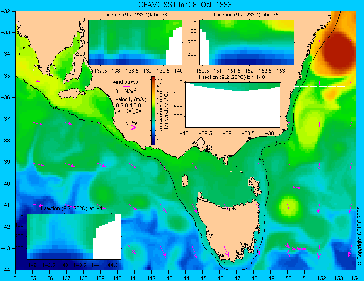This screenshot has height=281, width=364.
Task: Click the "0.1 N/m²" legend value
Action: 126,91
